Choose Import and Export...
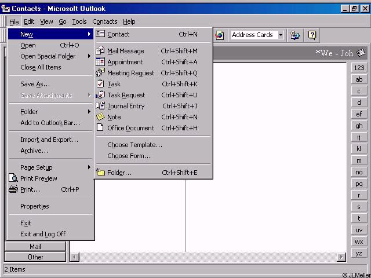The height and width of the screenshot is (278, 371). (50, 140)
